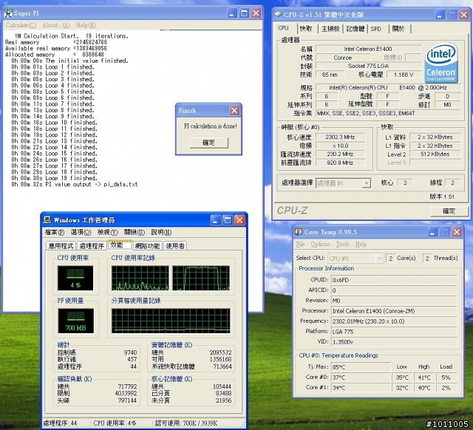Click the Frequency field in Core Temp
This screenshot has height=430, width=473.
[x=394, y=321]
